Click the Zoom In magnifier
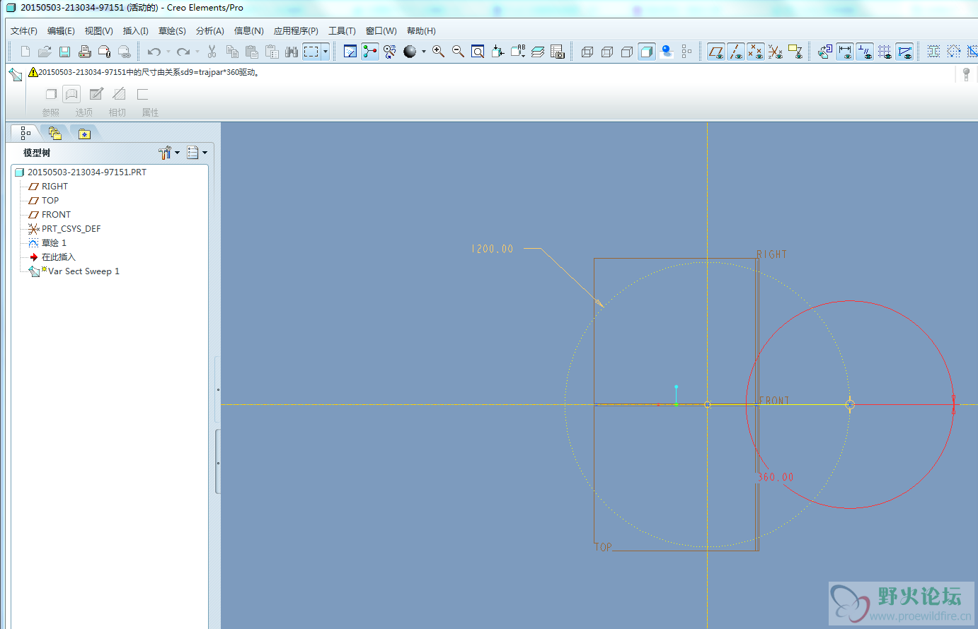 click(x=438, y=52)
